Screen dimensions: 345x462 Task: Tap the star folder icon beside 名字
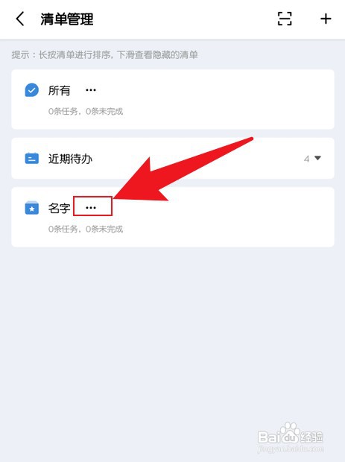pyautogui.click(x=32, y=208)
